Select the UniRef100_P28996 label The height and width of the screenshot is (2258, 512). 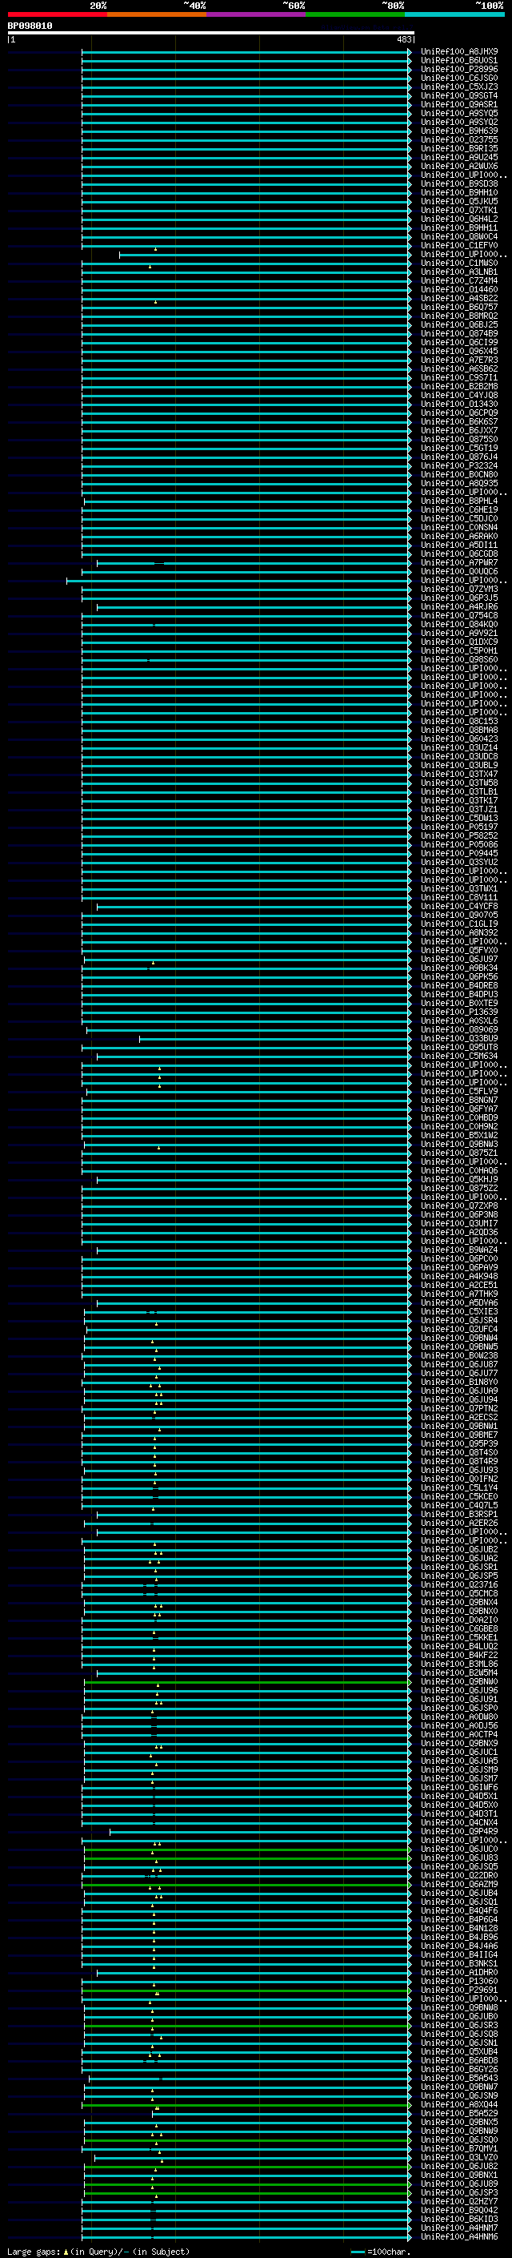pyautogui.click(x=459, y=69)
